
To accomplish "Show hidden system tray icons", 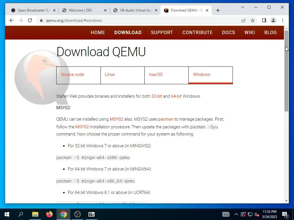I will click(236, 214).
